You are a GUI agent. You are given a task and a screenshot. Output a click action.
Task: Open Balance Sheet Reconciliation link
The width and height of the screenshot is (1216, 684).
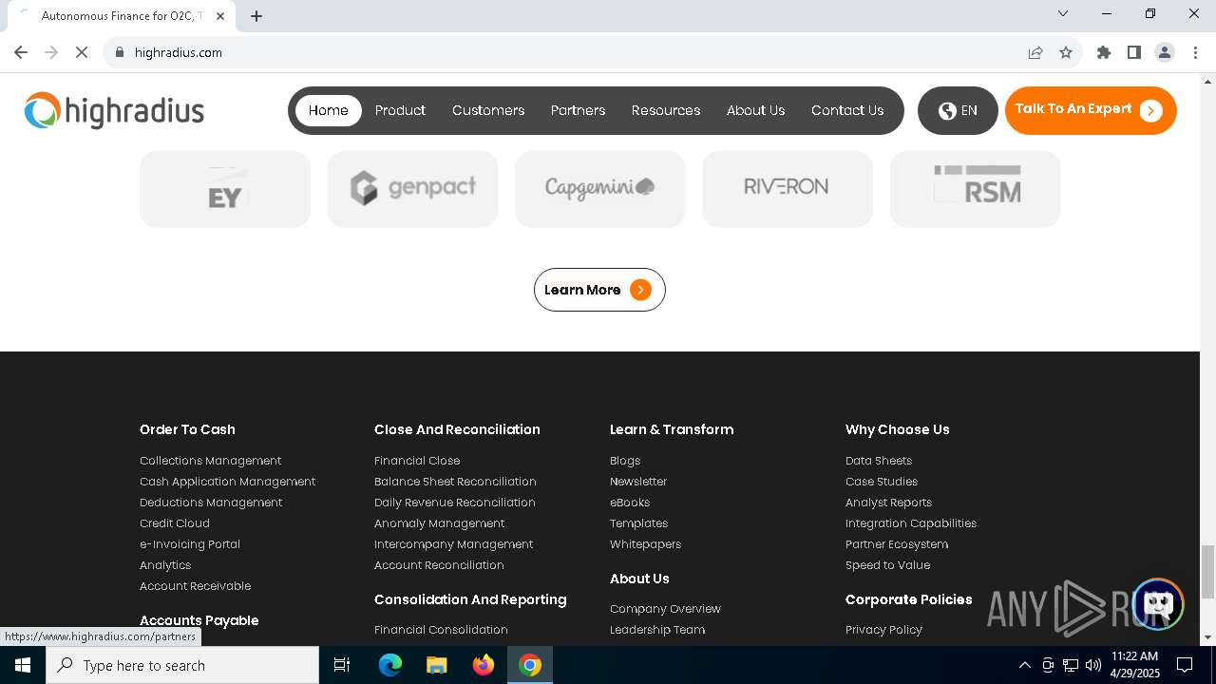click(455, 482)
